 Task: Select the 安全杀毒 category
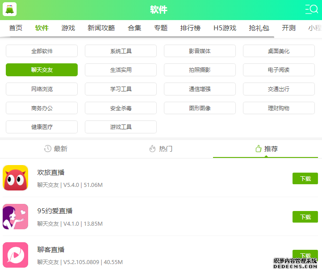pyautogui.click(x=121, y=108)
